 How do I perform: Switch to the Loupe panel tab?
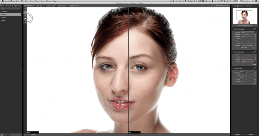tap(243, 6)
